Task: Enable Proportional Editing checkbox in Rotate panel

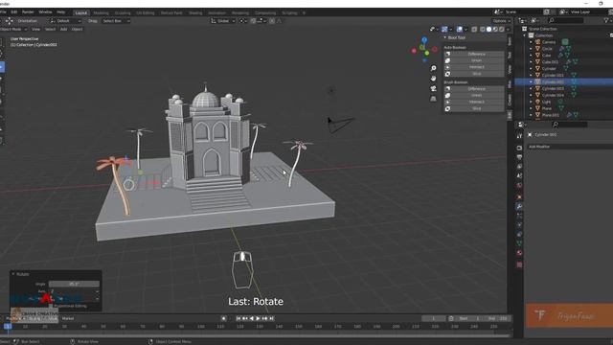Action: coord(51,306)
